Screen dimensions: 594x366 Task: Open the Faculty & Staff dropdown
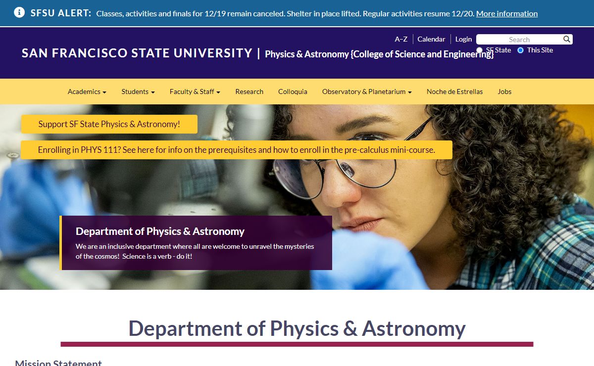coord(195,91)
